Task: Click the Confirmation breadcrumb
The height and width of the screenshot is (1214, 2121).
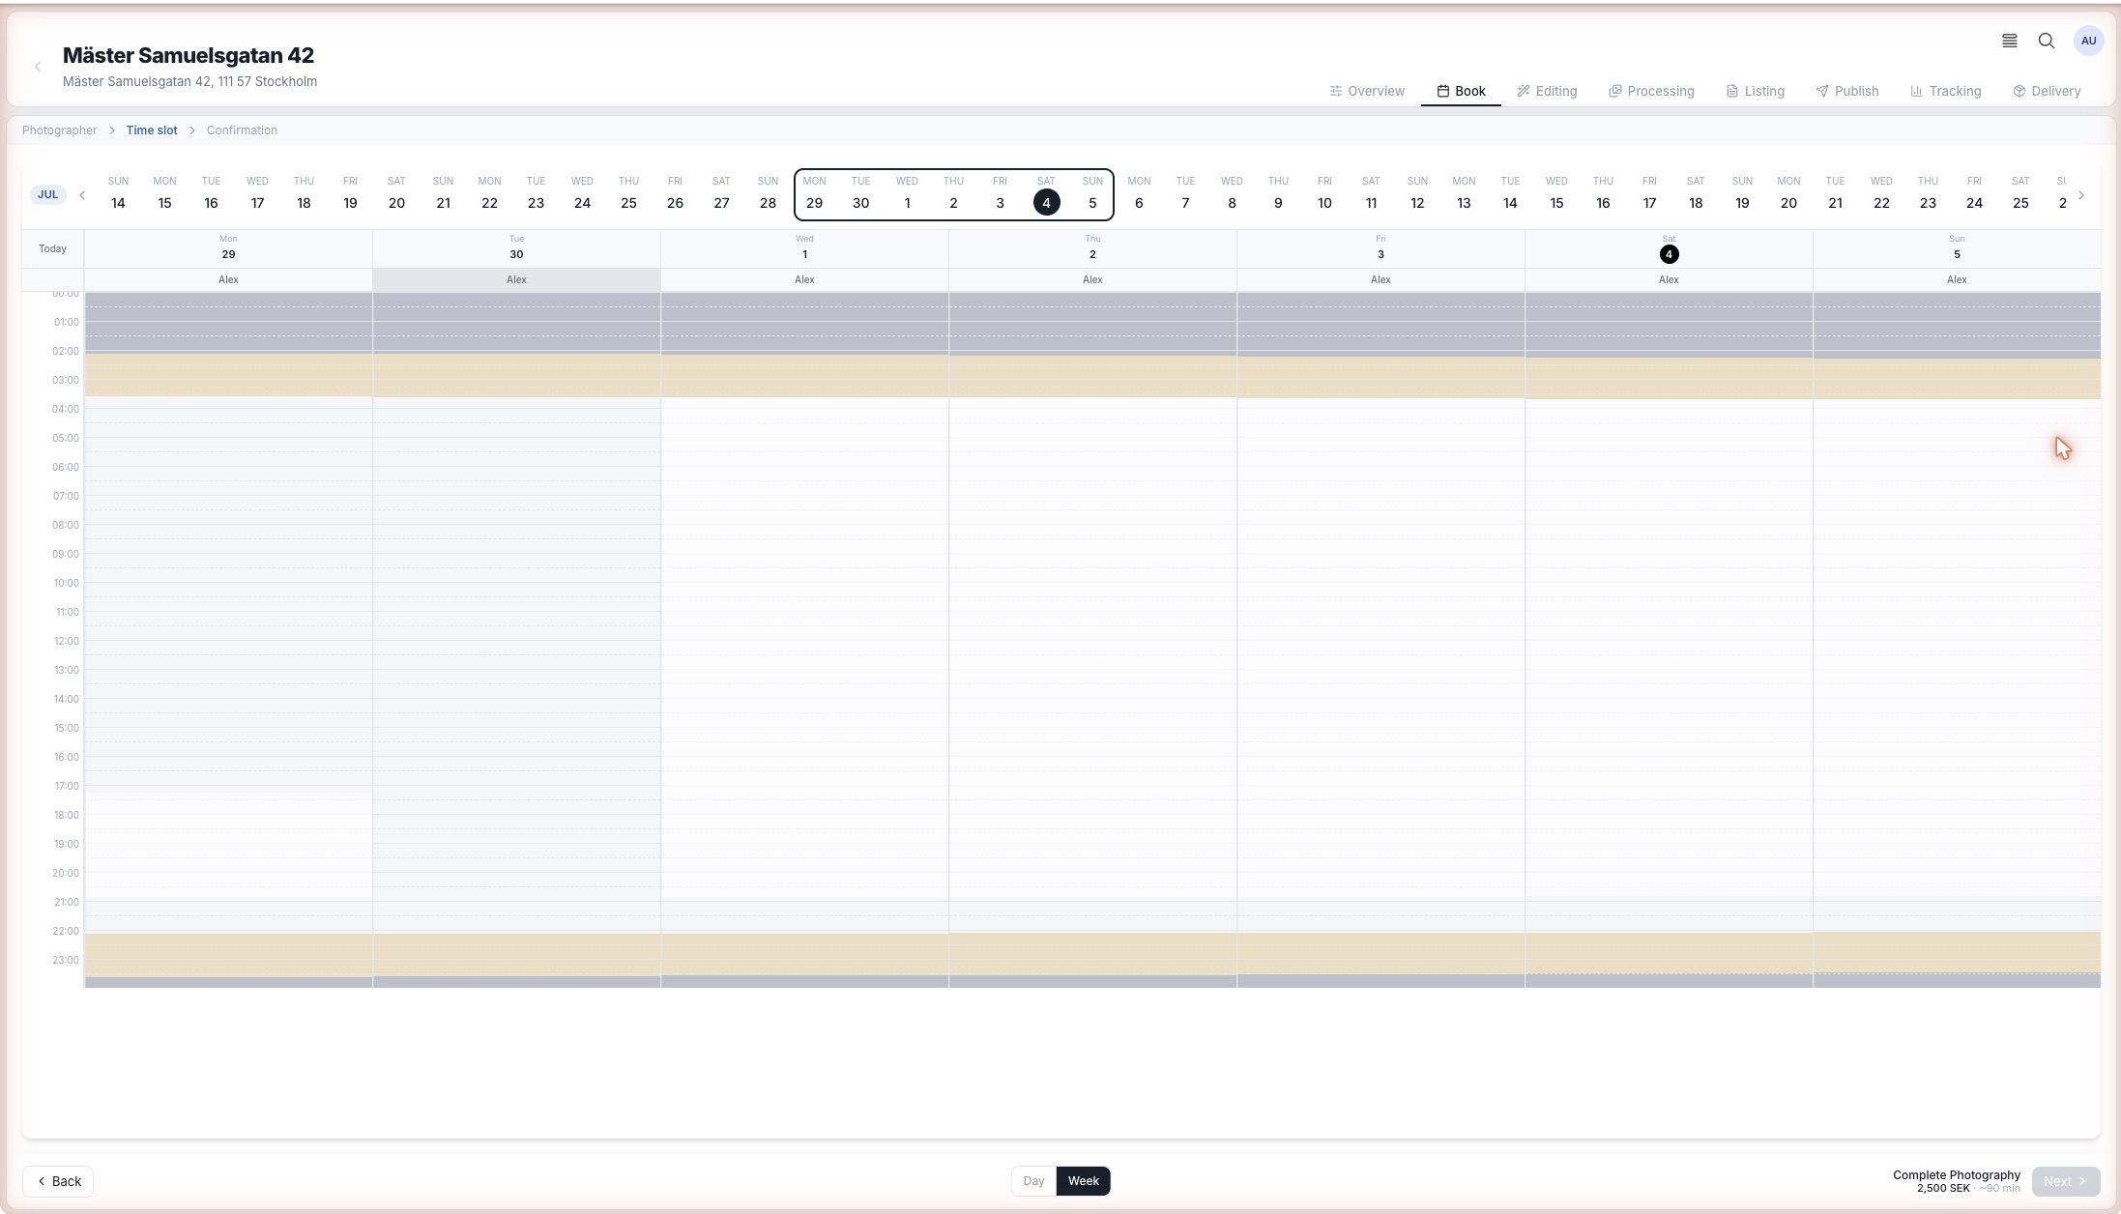Action: tap(242, 130)
